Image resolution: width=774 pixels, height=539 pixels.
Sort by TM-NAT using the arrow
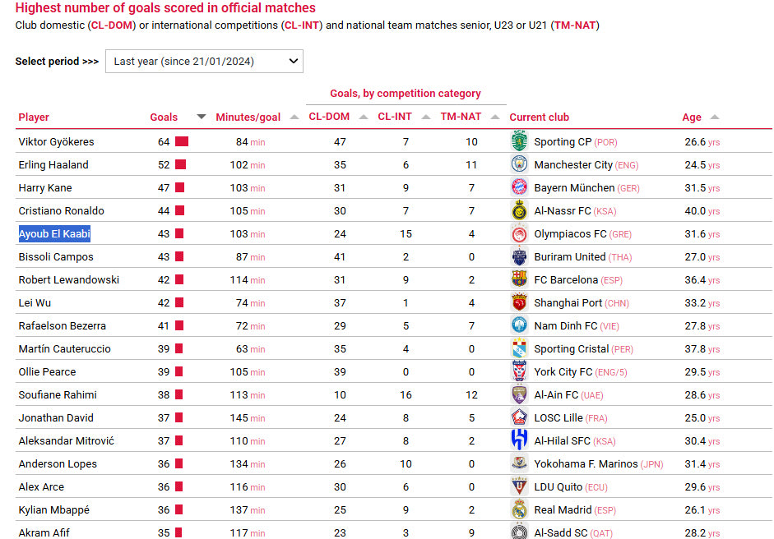point(495,117)
